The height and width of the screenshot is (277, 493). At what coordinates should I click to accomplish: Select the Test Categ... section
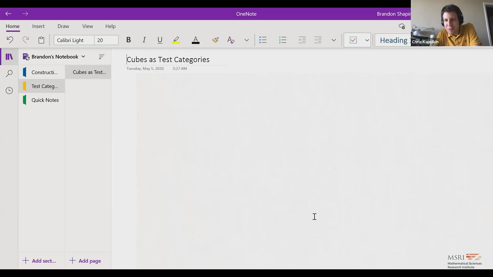[x=42, y=86]
